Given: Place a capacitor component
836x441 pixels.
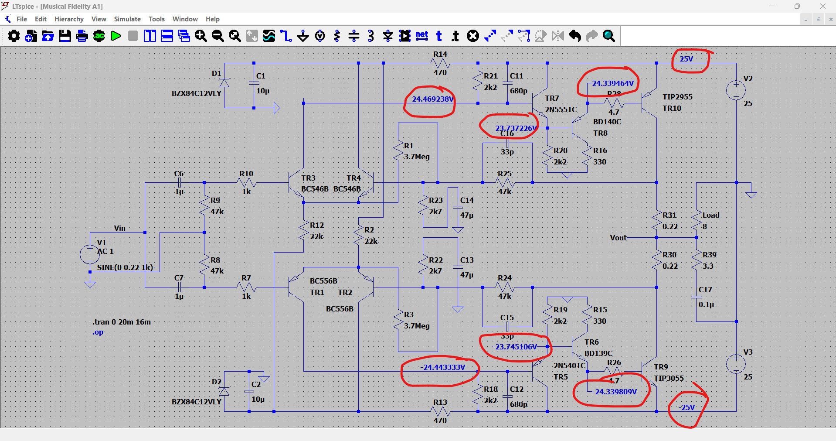Looking at the screenshot, I should pyautogui.click(x=354, y=36).
